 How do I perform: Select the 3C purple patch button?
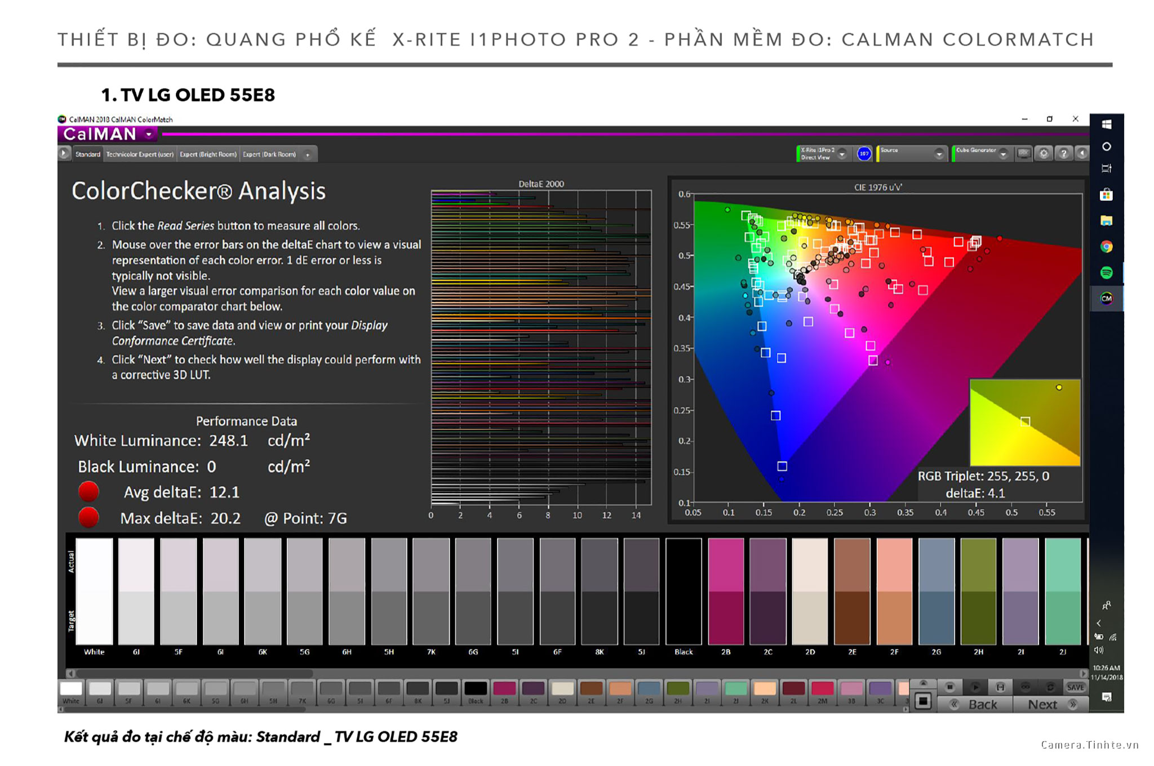(x=880, y=693)
